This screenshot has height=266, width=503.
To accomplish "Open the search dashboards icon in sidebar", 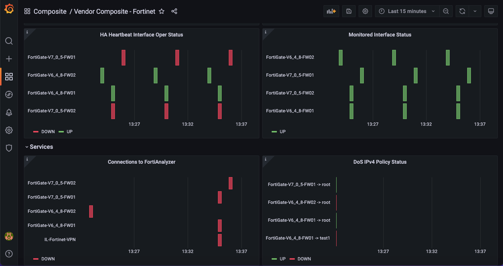I will tap(9, 41).
